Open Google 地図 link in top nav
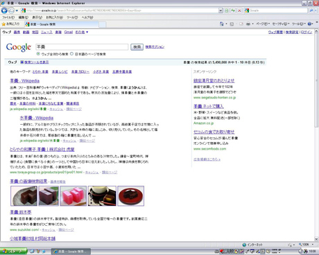The height and width of the screenshot is (255, 319). click(x=35, y=32)
